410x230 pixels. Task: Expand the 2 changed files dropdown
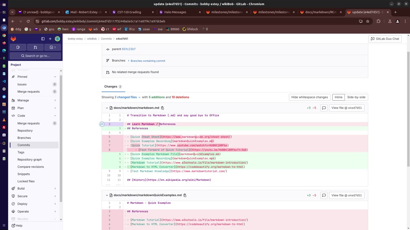tap(127, 97)
